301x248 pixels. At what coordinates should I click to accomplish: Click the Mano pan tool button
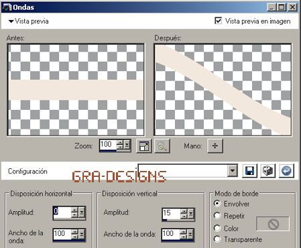pos(215,146)
